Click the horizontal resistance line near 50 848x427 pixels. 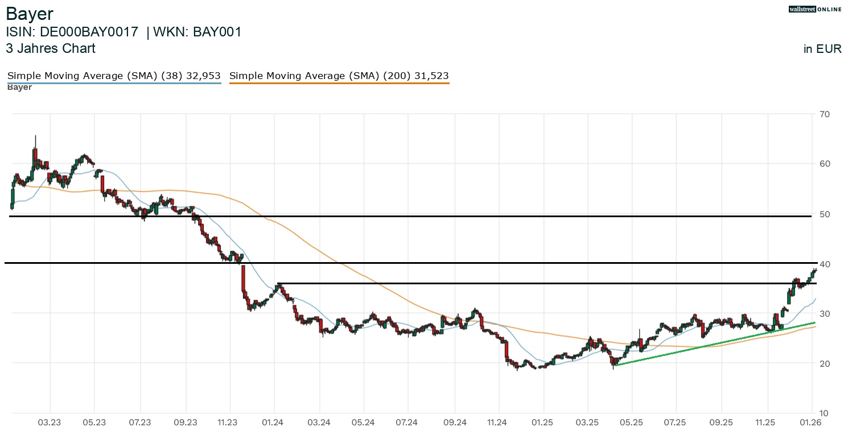(398, 216)
